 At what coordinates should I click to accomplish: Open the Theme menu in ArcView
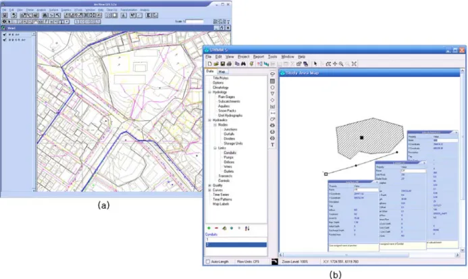tap(30, 10)
